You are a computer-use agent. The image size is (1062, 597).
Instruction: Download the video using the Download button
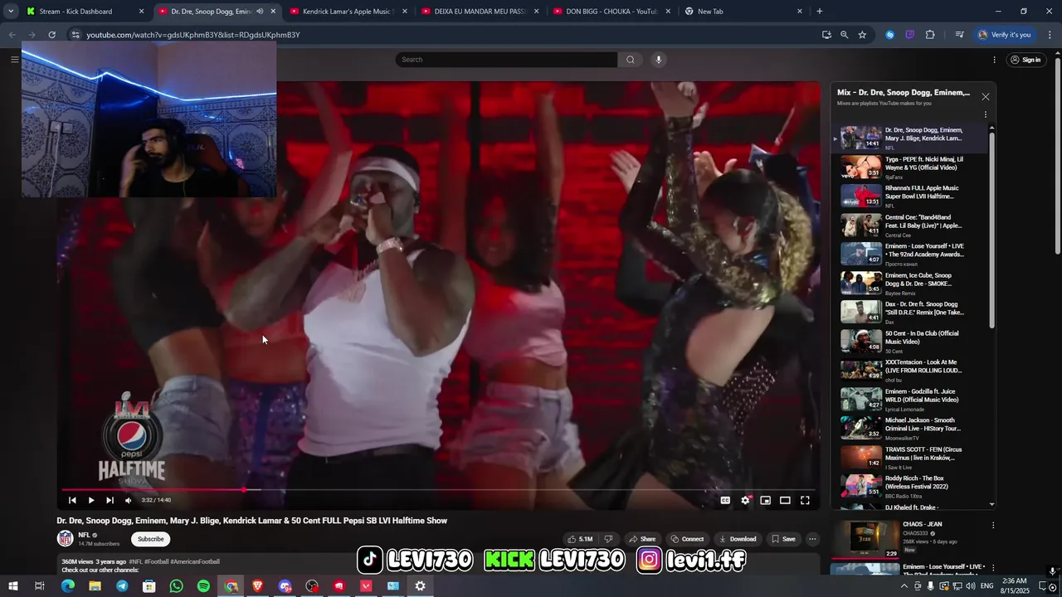tap(737, 539)
